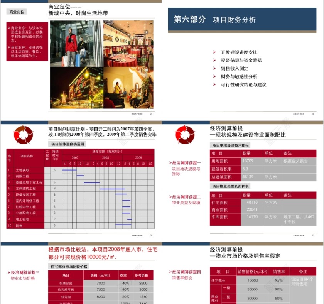Toggle the bullet next to 财务与敏感性分析
Viewport: 324px width, 304px height.
click(x=213, y=76)
